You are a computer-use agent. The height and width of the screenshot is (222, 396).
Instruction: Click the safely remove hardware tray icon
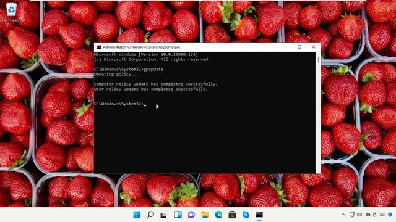pos(375,215)
